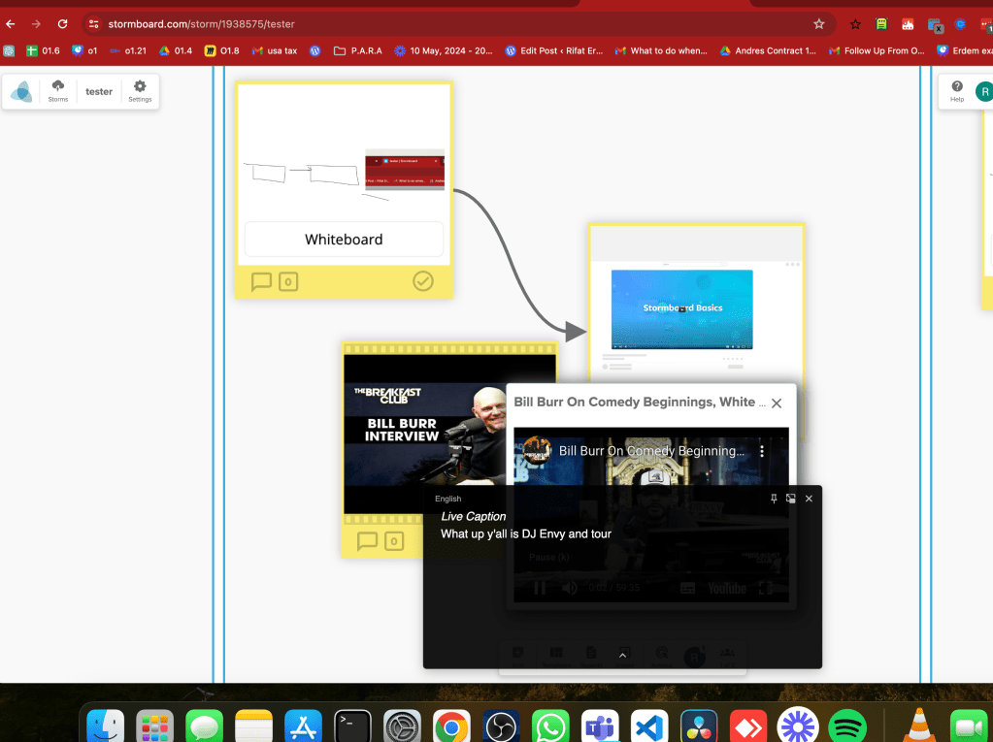
Task: Expand the P.A.R.A bookmarks folder
Action: click(x=358, y=50)
